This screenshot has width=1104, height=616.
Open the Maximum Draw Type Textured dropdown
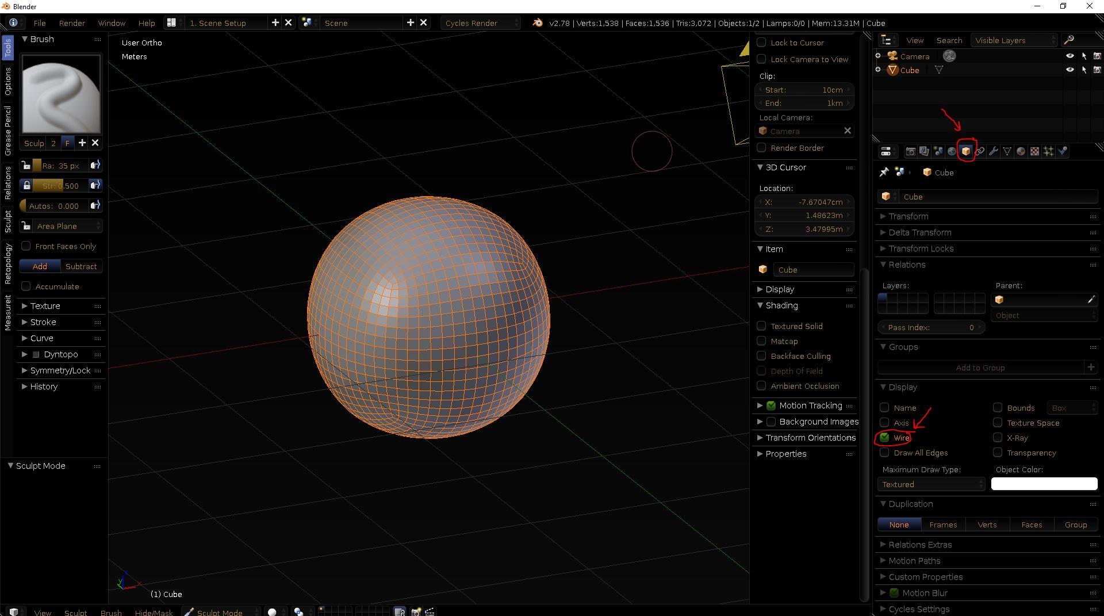click(931, 484)
